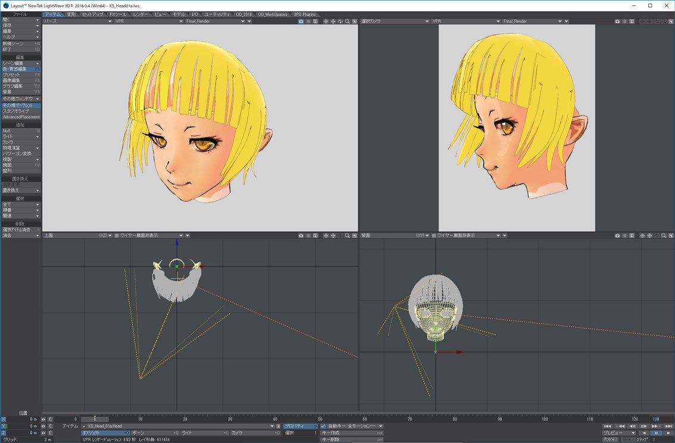Screen dimensions: 675x443
Task: Toggle the Z axis button
Action: pyautogui.click(x=4, y=433)
